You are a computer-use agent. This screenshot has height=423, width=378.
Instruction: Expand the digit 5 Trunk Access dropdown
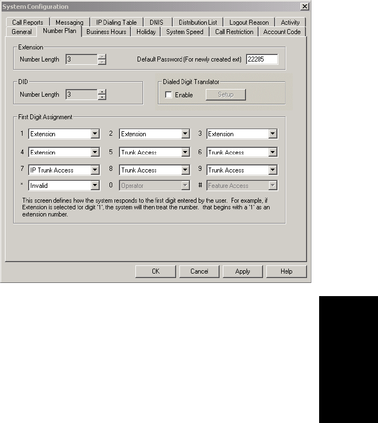point(185,152)
